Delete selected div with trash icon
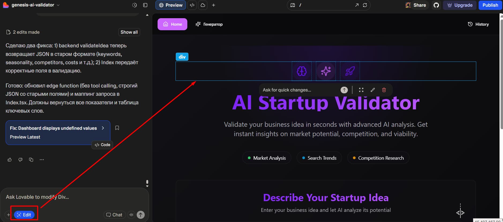 (384, 90)
